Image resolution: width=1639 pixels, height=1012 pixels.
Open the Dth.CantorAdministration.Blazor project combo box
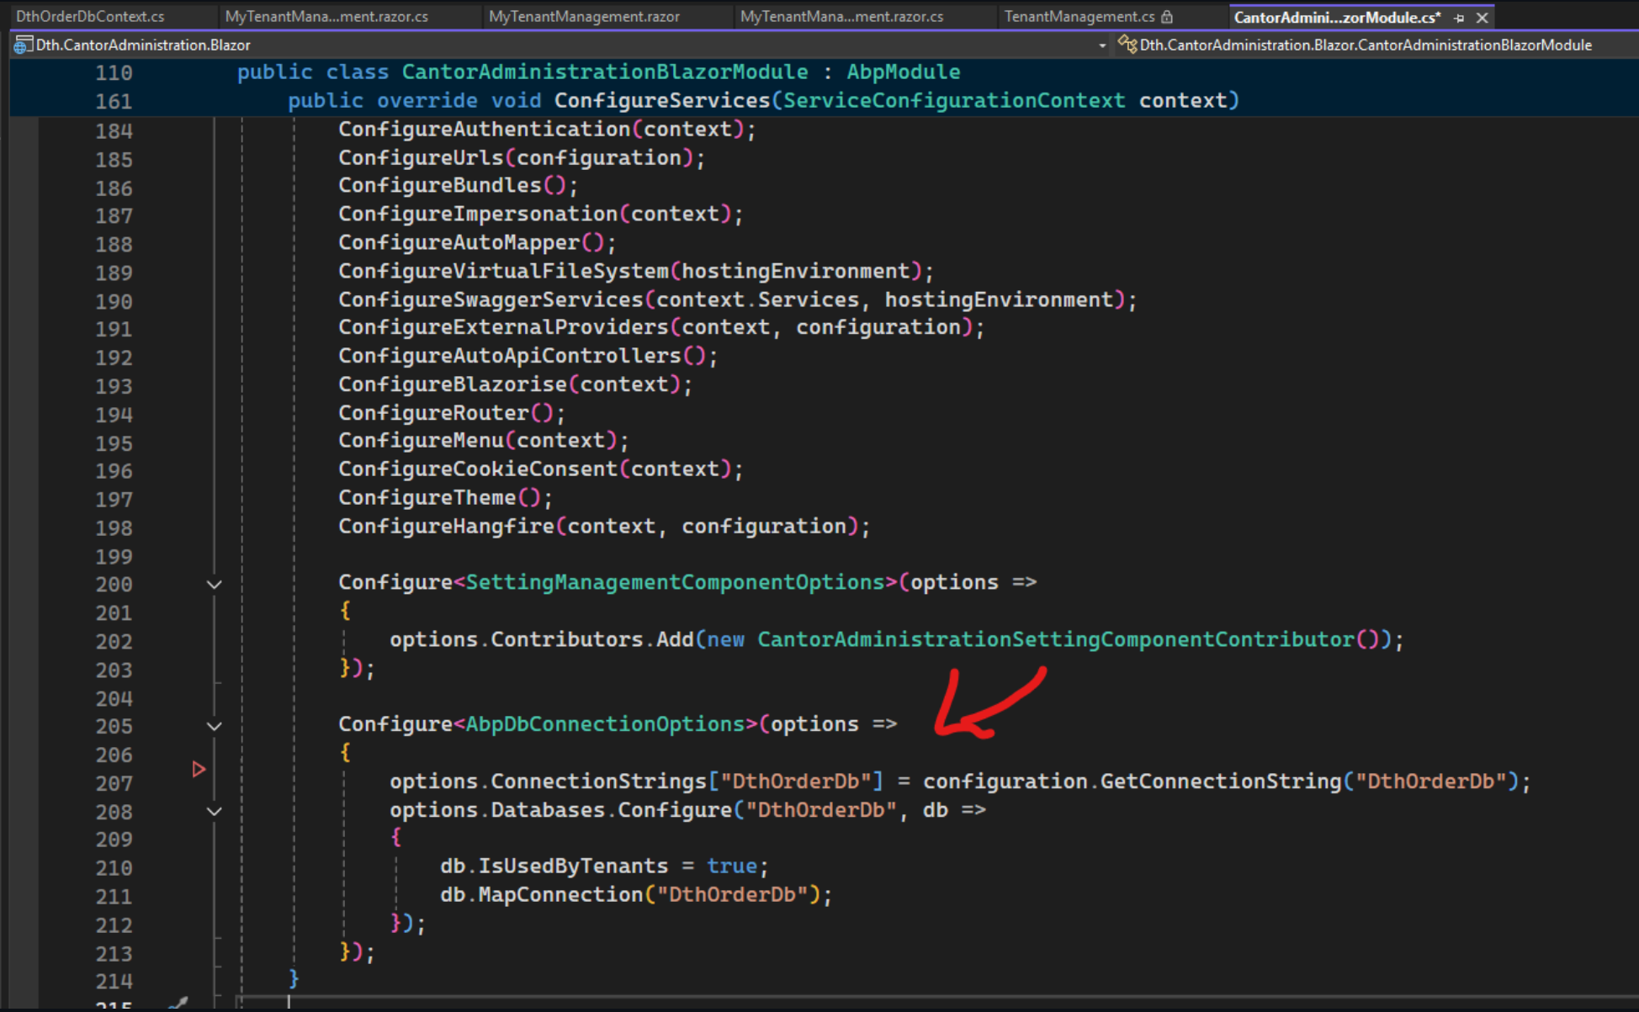point(555,45)
